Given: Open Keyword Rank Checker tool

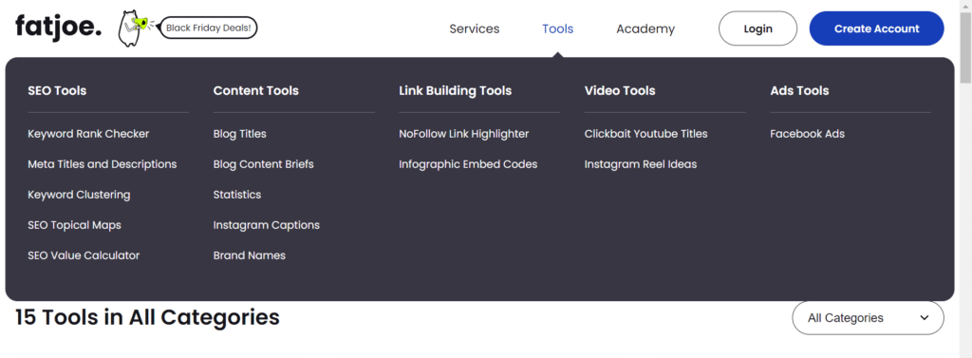Looking at the screenshot, I should [x=88, y=134].
